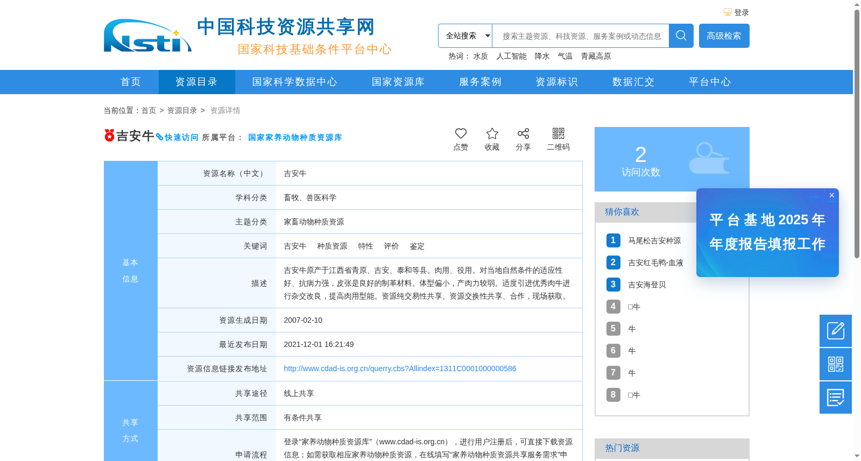Open 国家家养动物种质资源库 platform link
The image size is (861, 461).
click(x=295, y=137)
